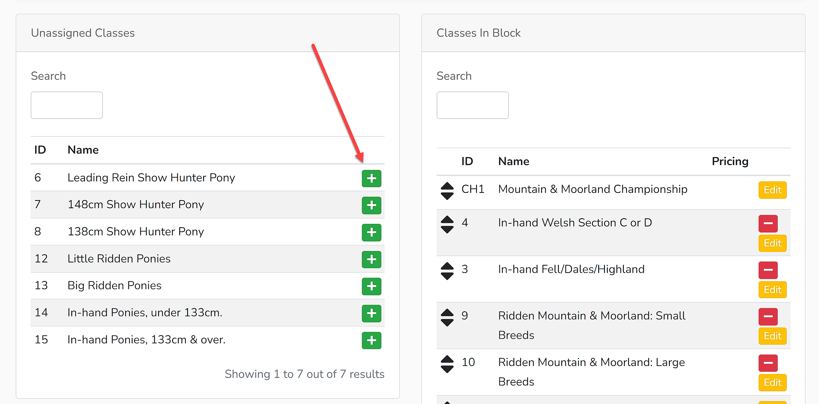Remove In-hand Welsh Section C or D
The width and height of the screenshot is (819, 404).
768,223
